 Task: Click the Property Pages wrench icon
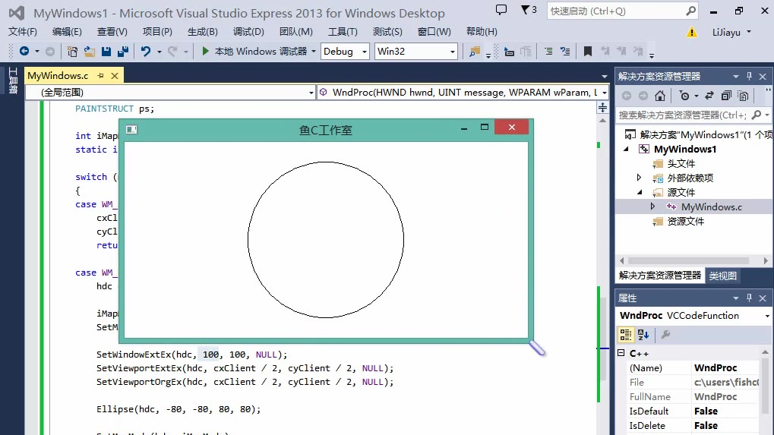pos(665,335)
